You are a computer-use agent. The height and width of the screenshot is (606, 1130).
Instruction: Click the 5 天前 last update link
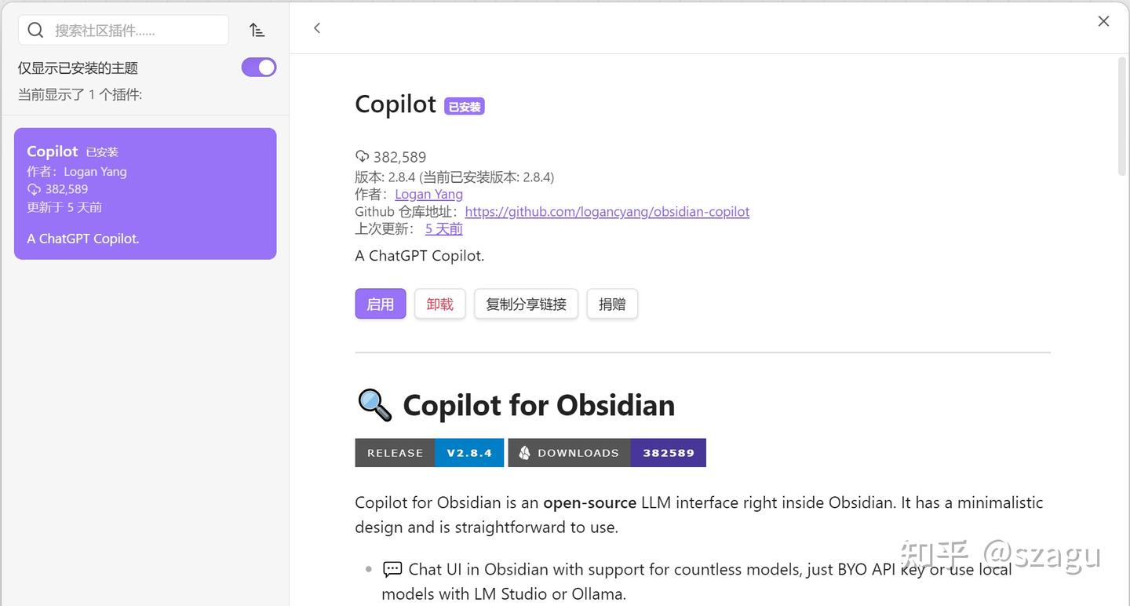pyautogui.click(x=443, y=228)
